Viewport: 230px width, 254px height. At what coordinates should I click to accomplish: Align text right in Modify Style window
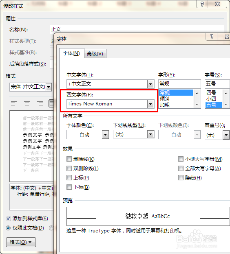point(40,103)
